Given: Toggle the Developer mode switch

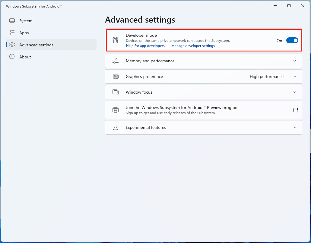Looking at the screenshot, I should point(292,40).
